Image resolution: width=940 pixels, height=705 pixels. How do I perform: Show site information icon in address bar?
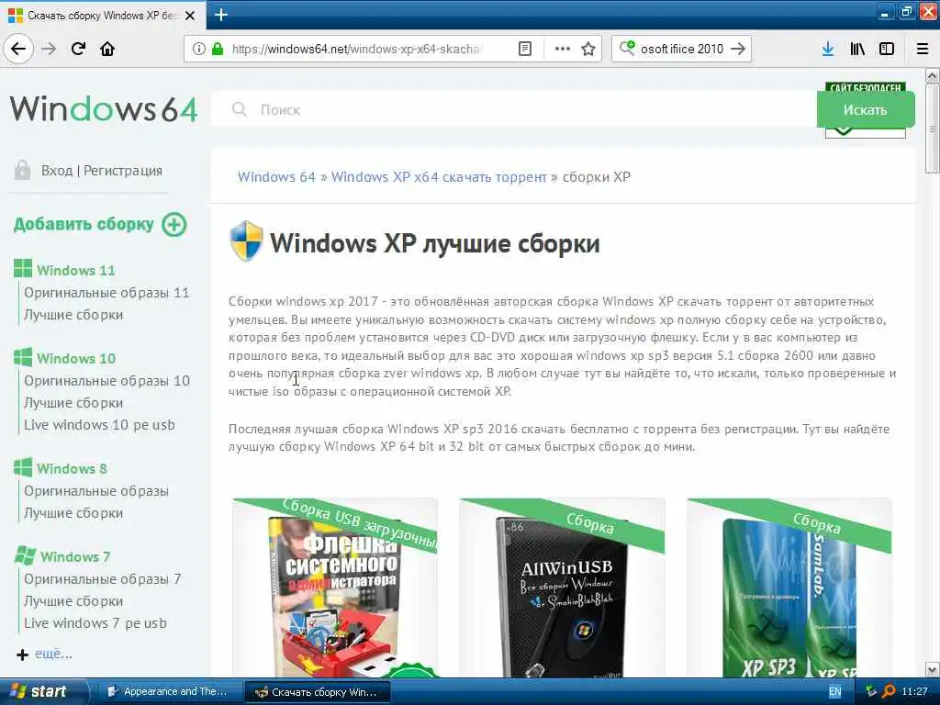coord(198,49)
